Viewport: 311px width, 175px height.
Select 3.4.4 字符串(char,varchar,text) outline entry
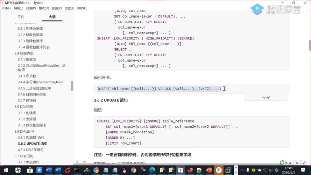40,82
